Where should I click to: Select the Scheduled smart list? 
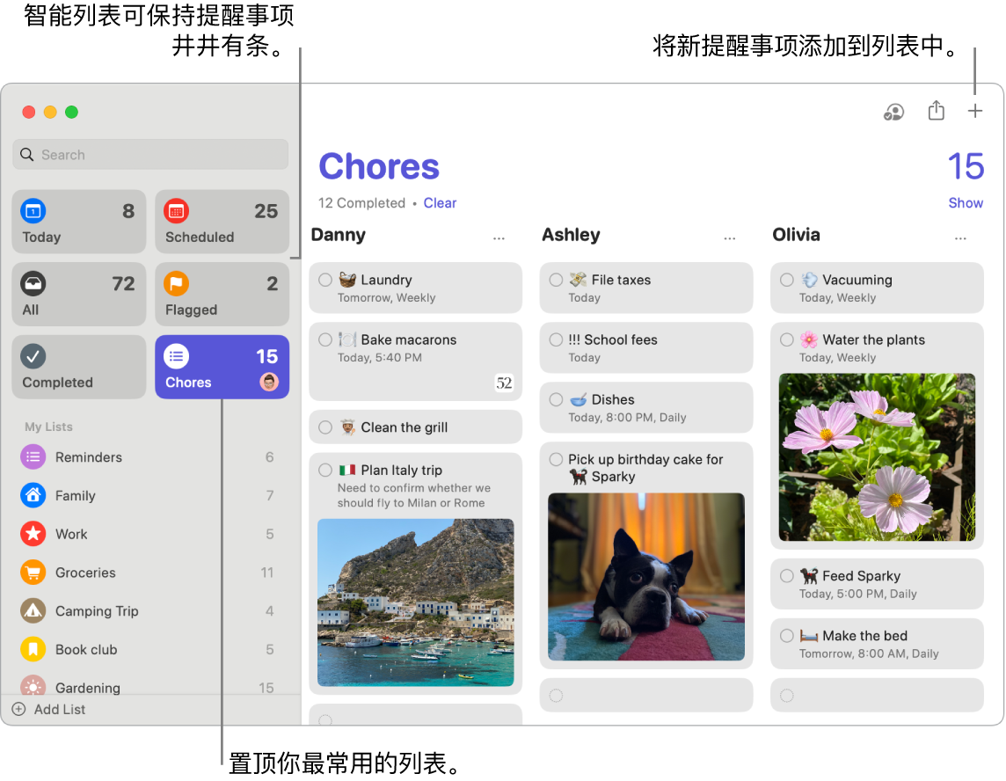click(222, 223)
